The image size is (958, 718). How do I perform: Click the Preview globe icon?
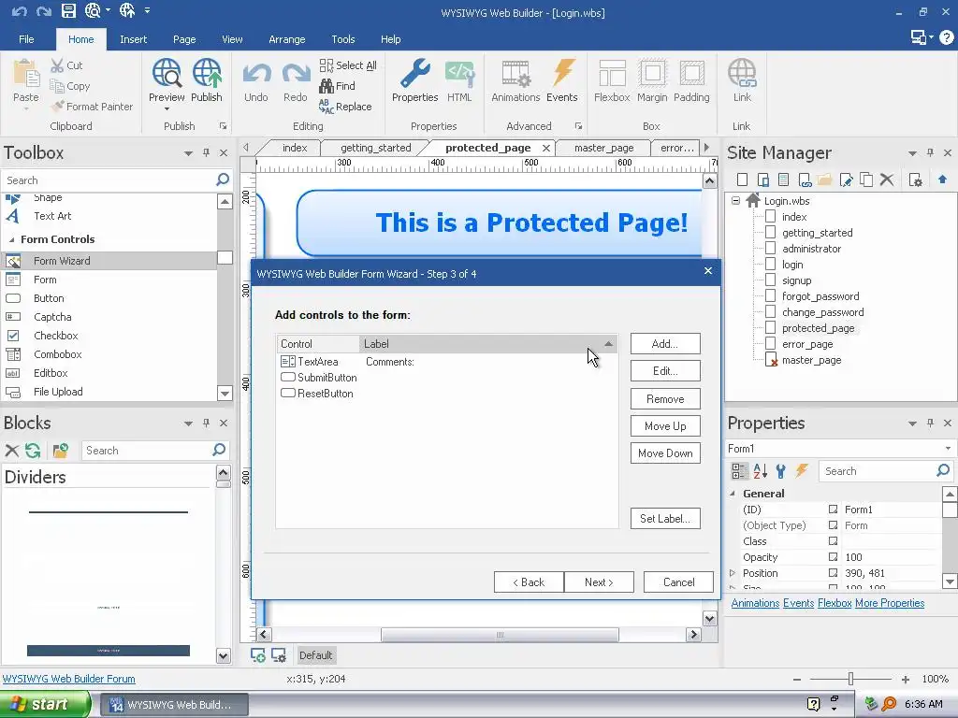[x=167, y=73]
